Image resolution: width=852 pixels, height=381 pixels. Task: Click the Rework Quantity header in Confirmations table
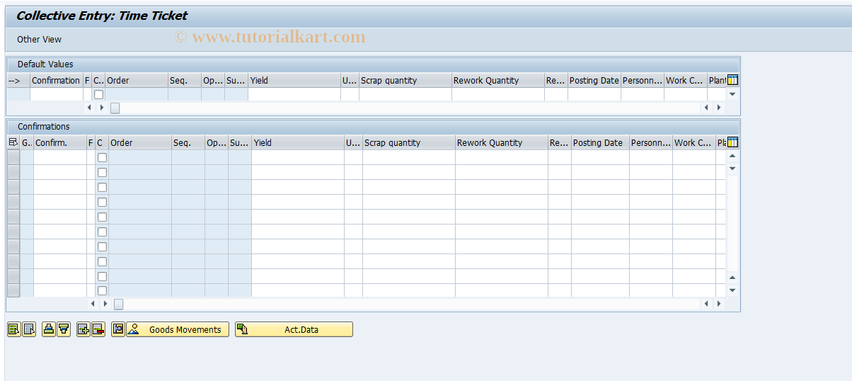click(502, 142)
